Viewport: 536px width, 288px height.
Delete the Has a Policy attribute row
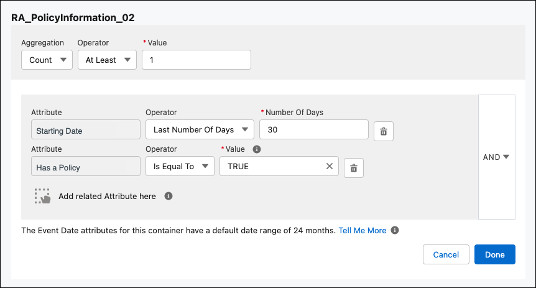(x=354, y=168)
